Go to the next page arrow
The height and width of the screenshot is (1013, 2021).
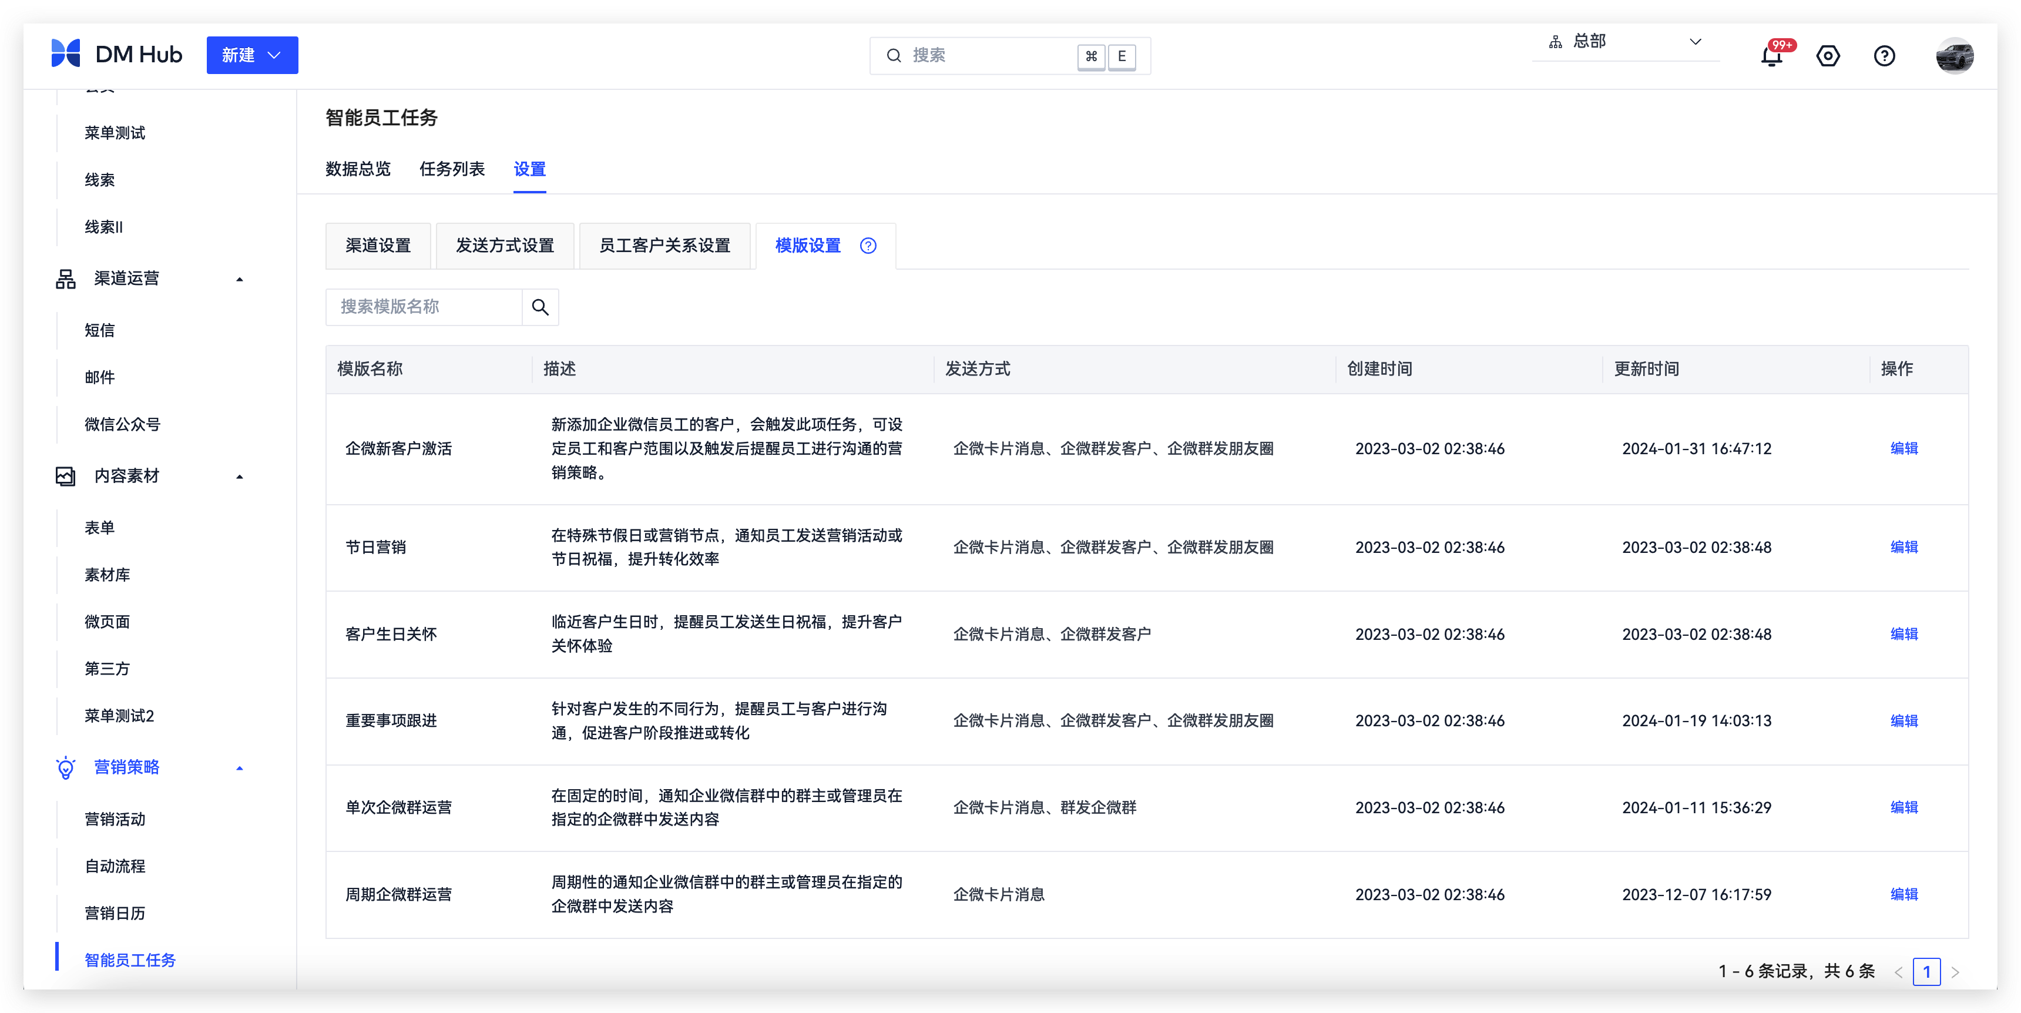(1955, 972)
